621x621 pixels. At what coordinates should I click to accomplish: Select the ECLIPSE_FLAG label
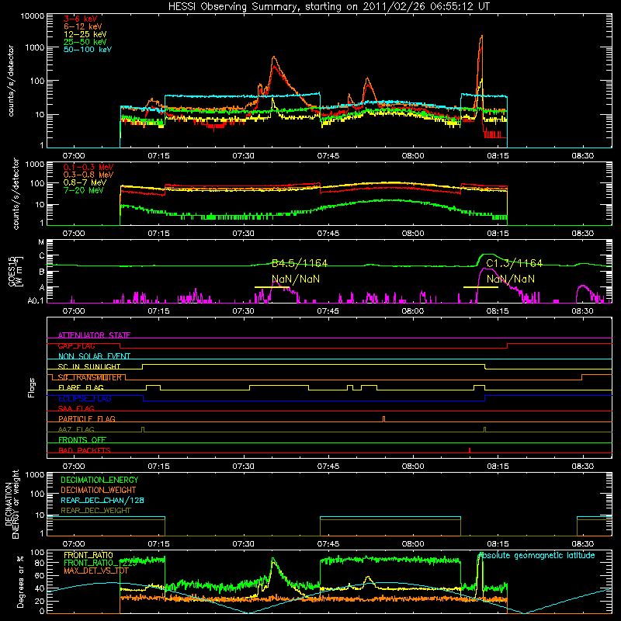pos(85,398)
